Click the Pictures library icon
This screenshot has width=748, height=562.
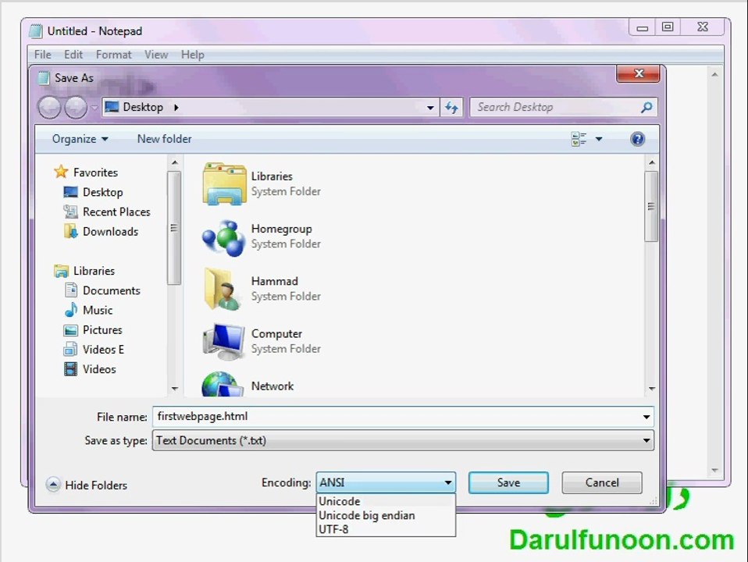70,329
